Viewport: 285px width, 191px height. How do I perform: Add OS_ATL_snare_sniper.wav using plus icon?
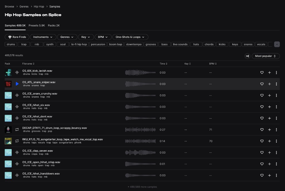click(x=269, y=84)
